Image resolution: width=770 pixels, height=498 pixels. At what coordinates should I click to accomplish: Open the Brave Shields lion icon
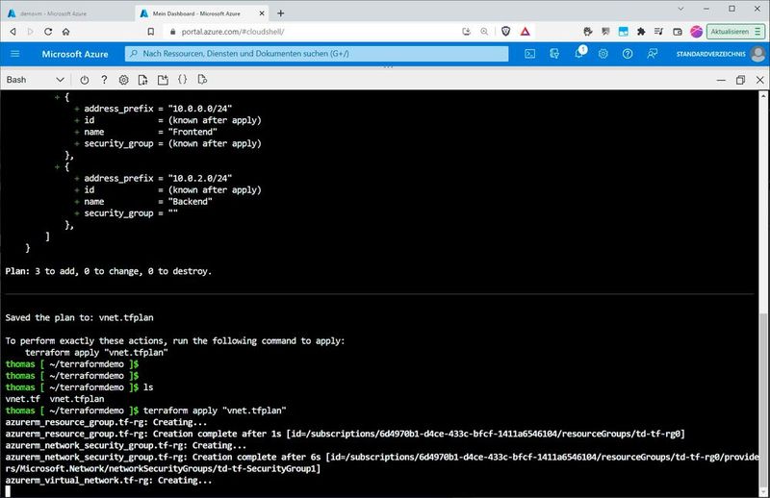(505, 32)
